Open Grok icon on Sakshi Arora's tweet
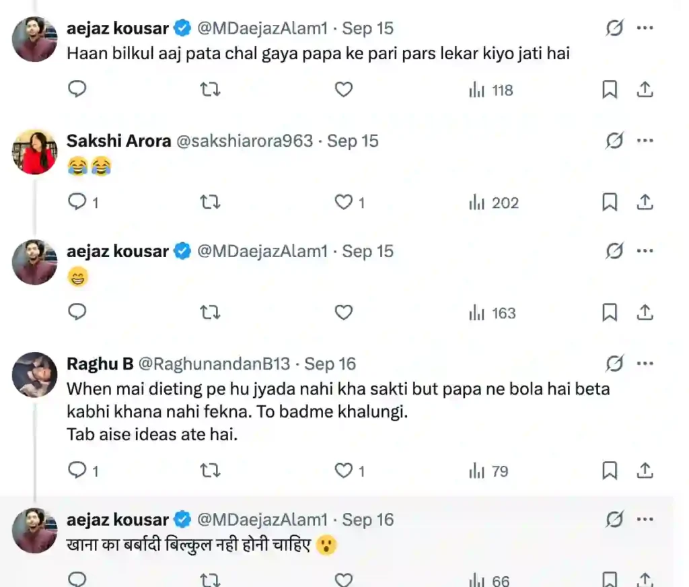Viewport: 689px width, 587px height. point(614,141)
